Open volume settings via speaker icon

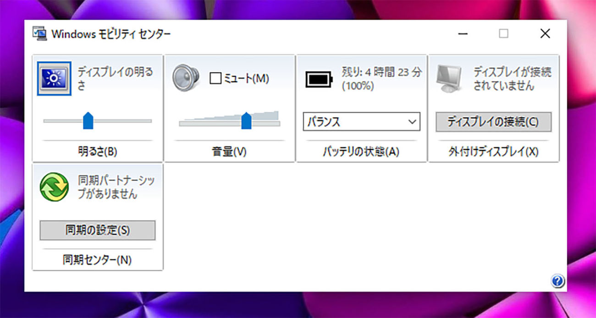186,78
